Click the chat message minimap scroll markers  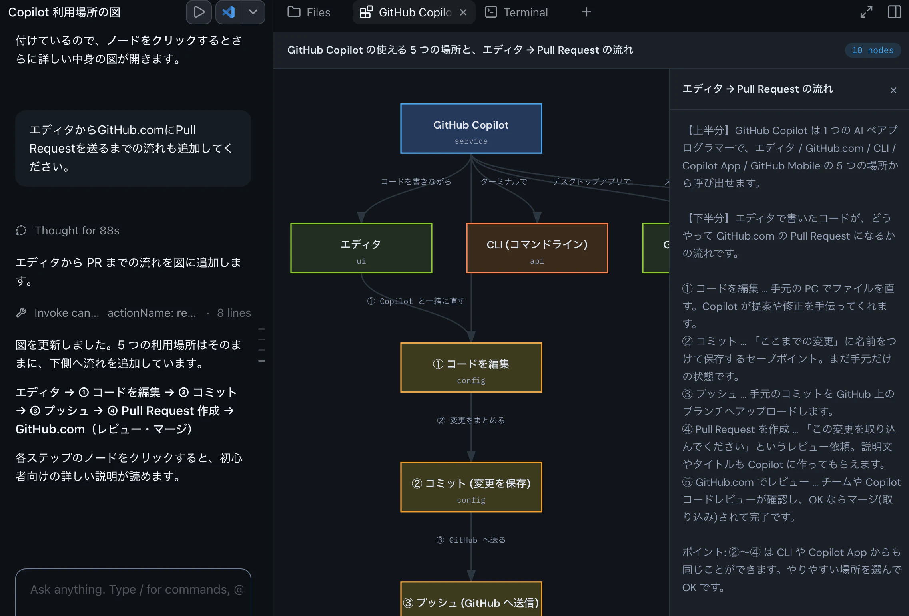coord(262,345)
